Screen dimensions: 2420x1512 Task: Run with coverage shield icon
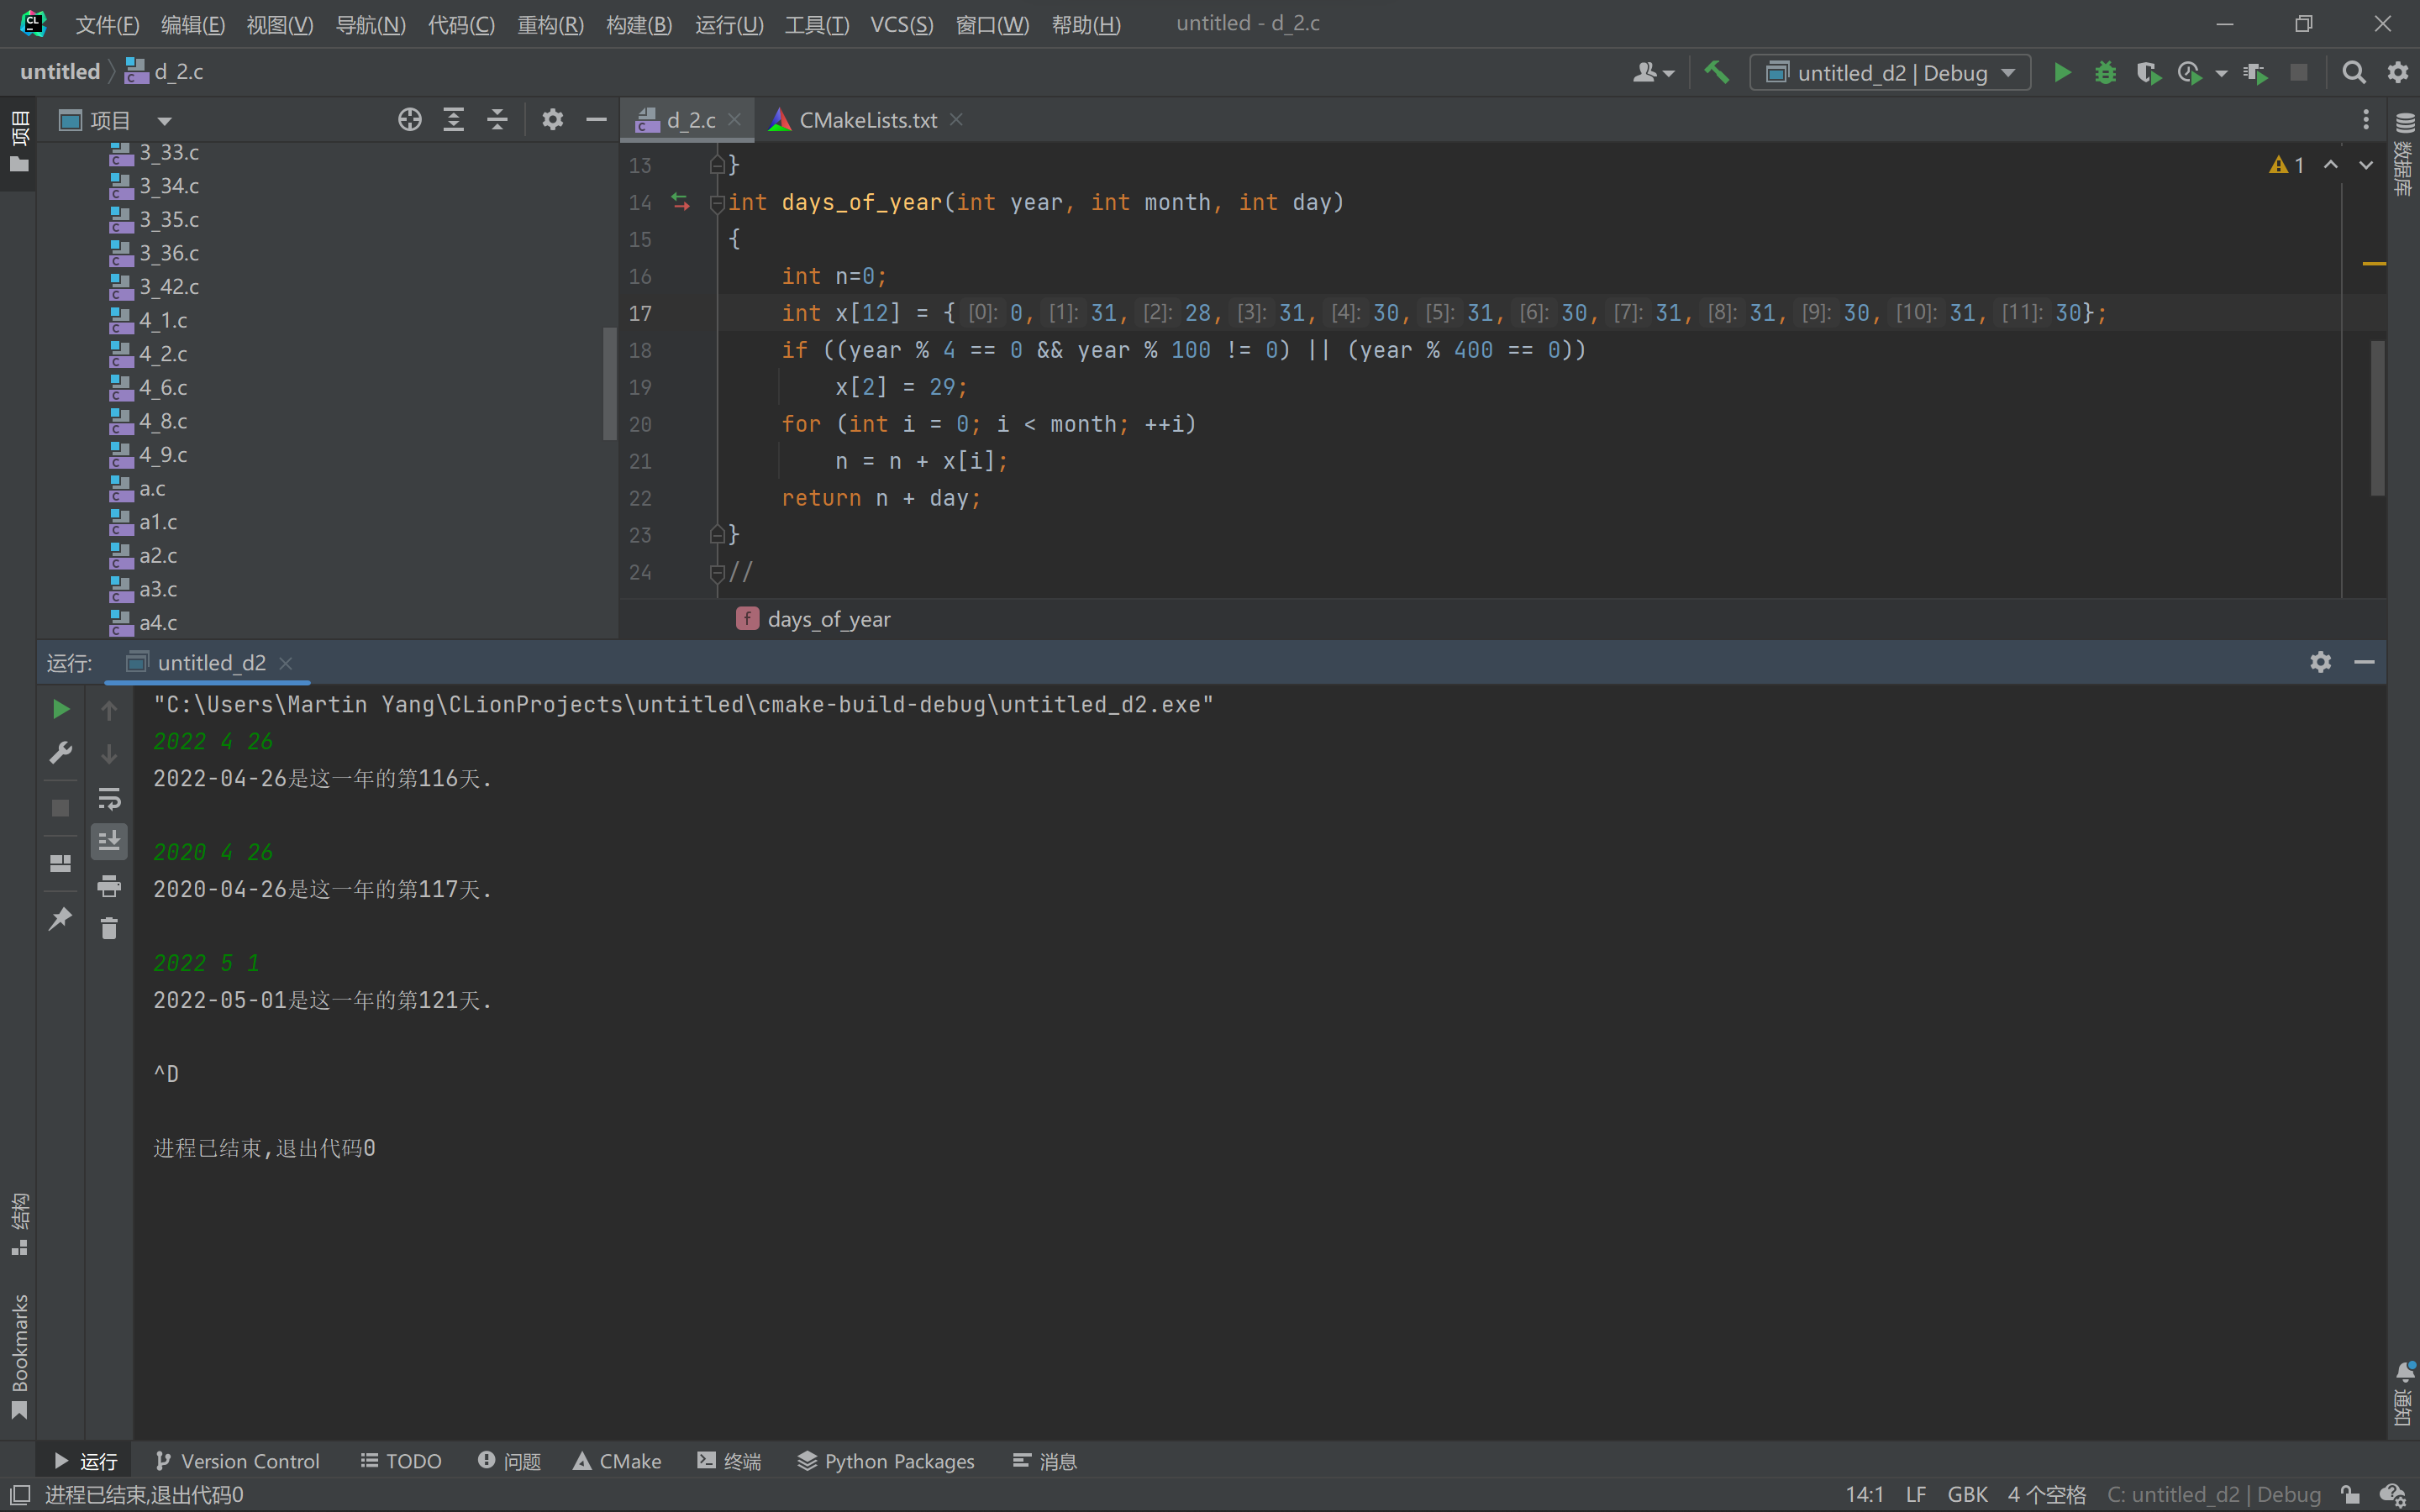2147,72
